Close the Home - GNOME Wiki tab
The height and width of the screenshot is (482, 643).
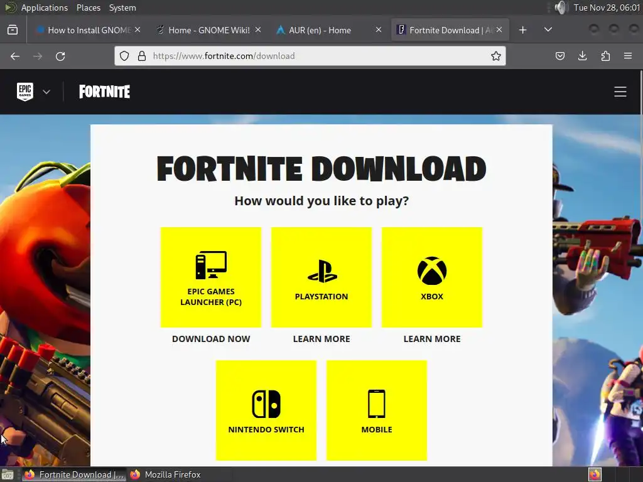coord(258,29)
